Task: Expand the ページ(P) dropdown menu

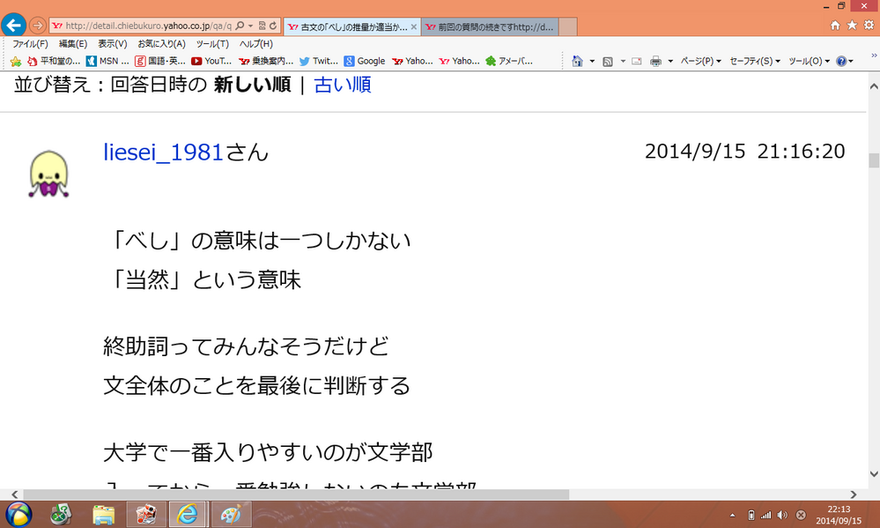Action: coord(700,61)
